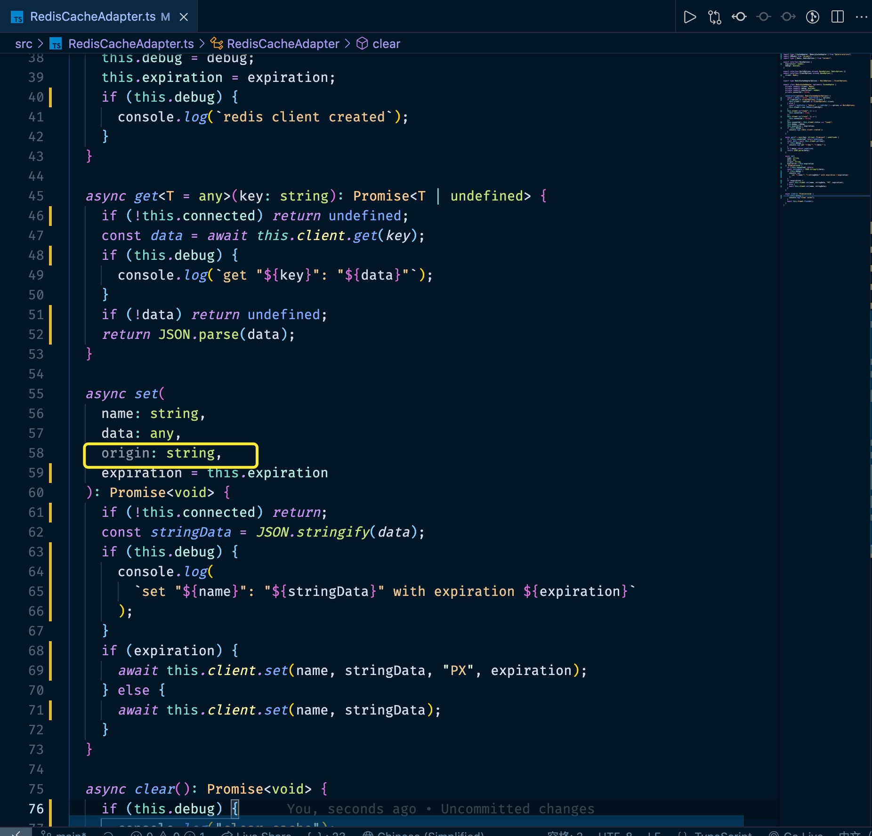Click active line number 76

[x=36, y=809]
